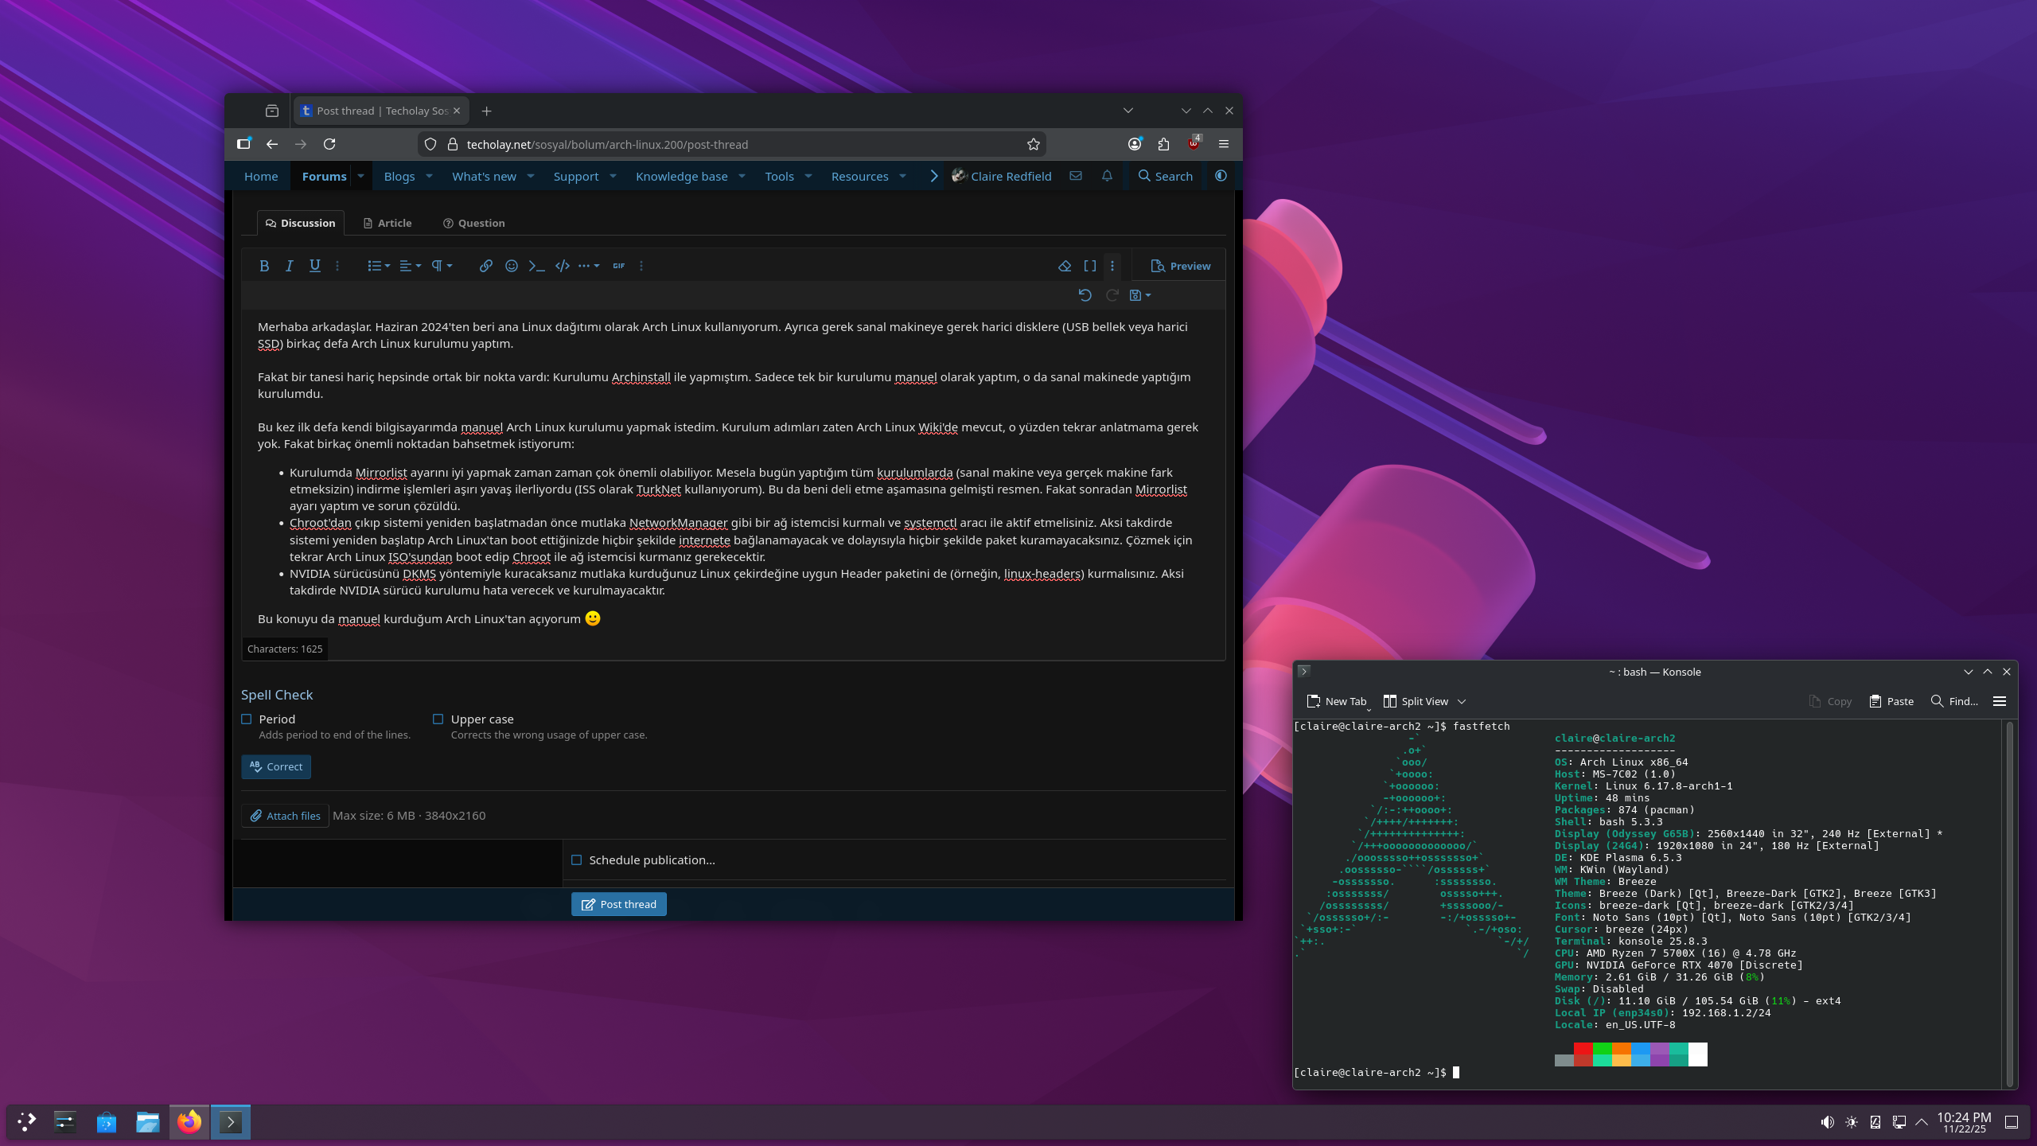
Task: Open the Home navigation item
Action: (x=261, y=176)
